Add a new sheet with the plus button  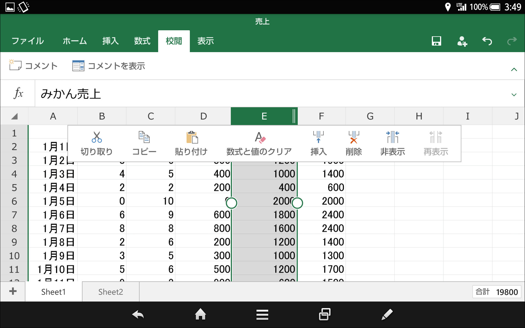[12, 291]
